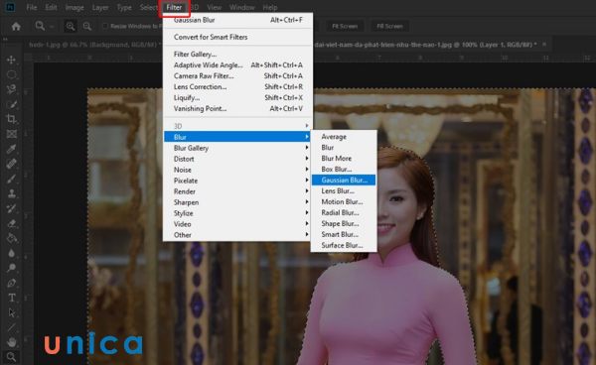The image size is (596, 365).
Task: Select the History Brush tool
Action: coord(11,208)
